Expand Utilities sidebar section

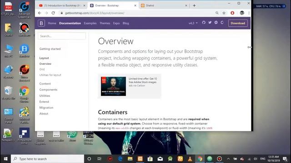tap(45, 96)
